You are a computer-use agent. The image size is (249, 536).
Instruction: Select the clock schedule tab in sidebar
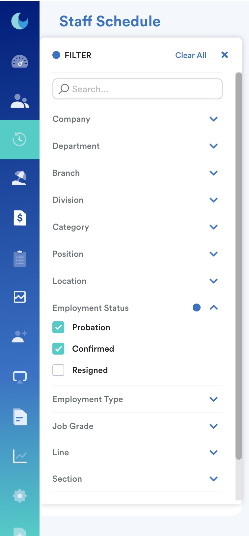[20, 139]
